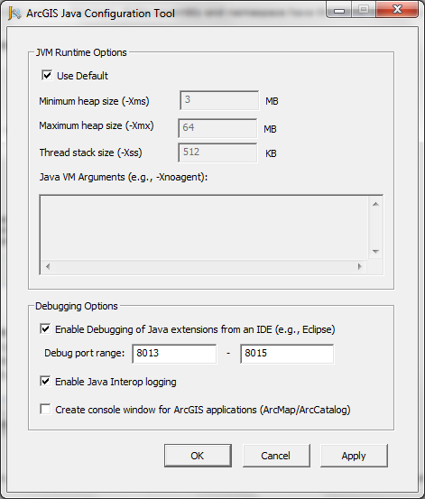The height and width of the screenshot is (499, 425).
Task: Click the debug port range end field 8015
Action: 287,353
